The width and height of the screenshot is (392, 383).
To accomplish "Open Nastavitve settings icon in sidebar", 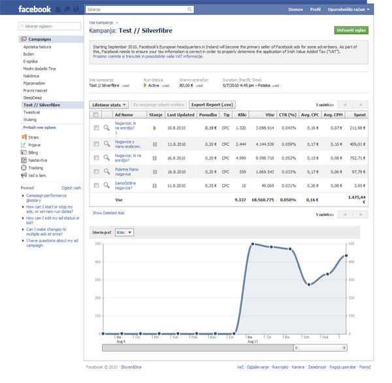I will tap(24, 160).
